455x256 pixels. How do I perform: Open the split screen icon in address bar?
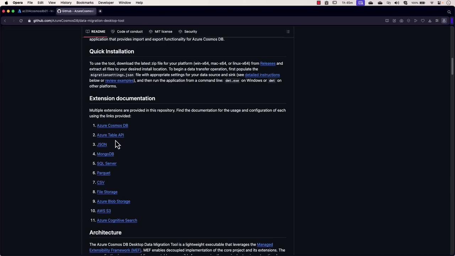tap(387, 21)
